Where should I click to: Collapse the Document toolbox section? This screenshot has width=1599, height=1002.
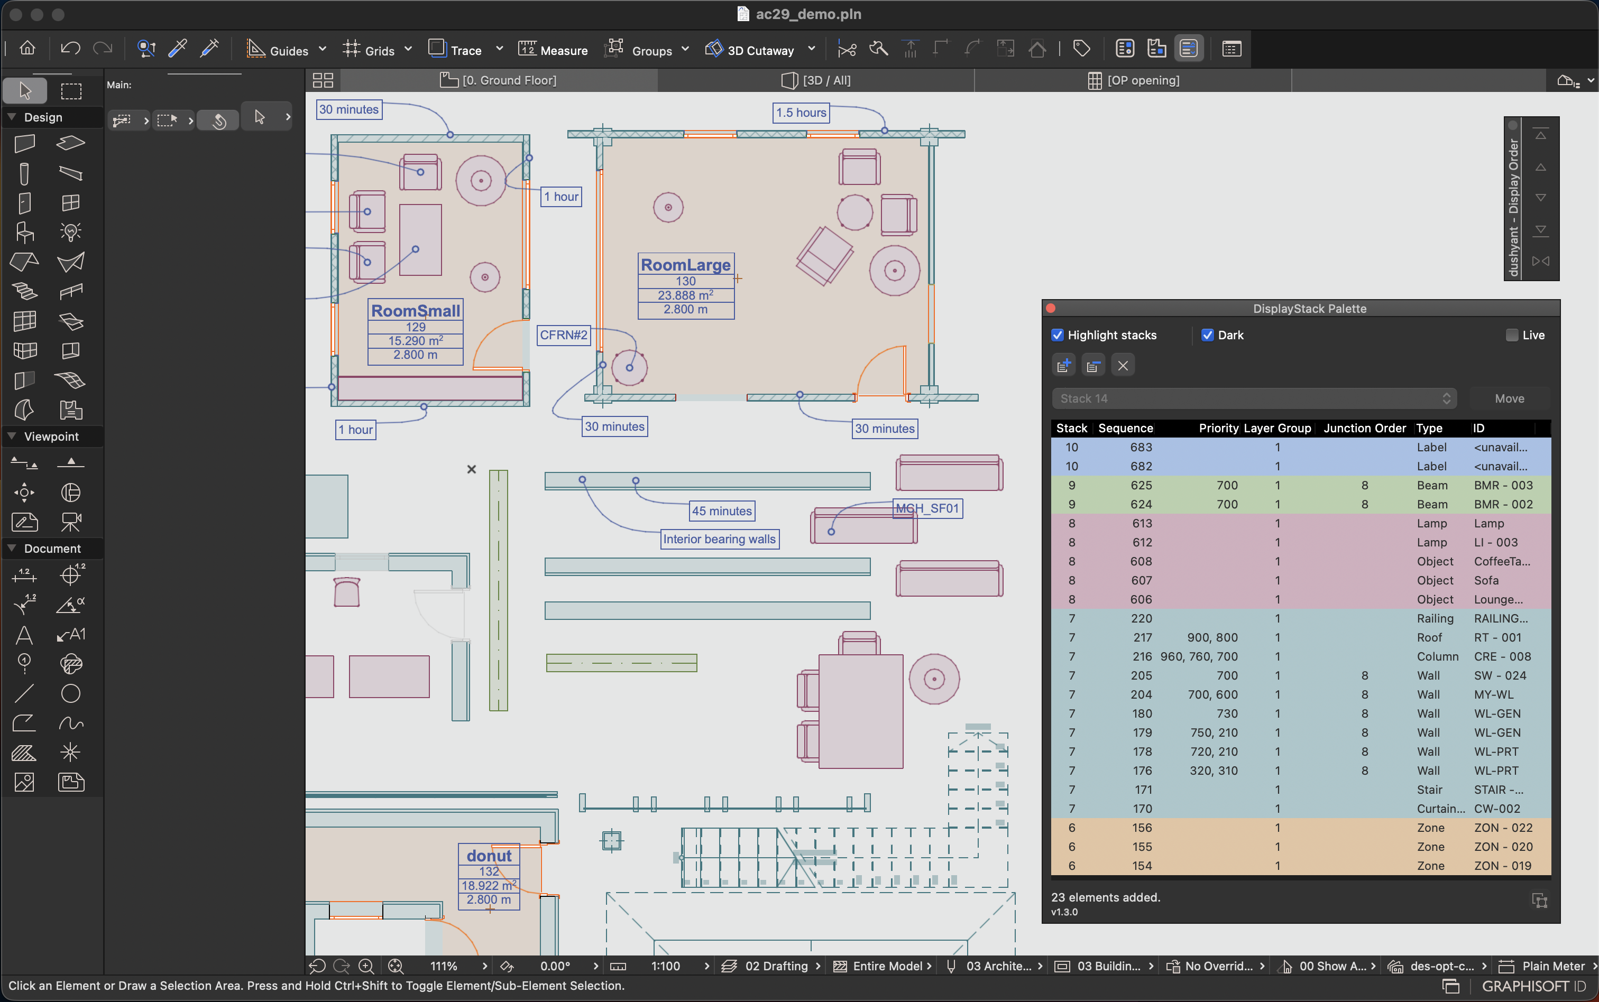[x=11, y=548]
